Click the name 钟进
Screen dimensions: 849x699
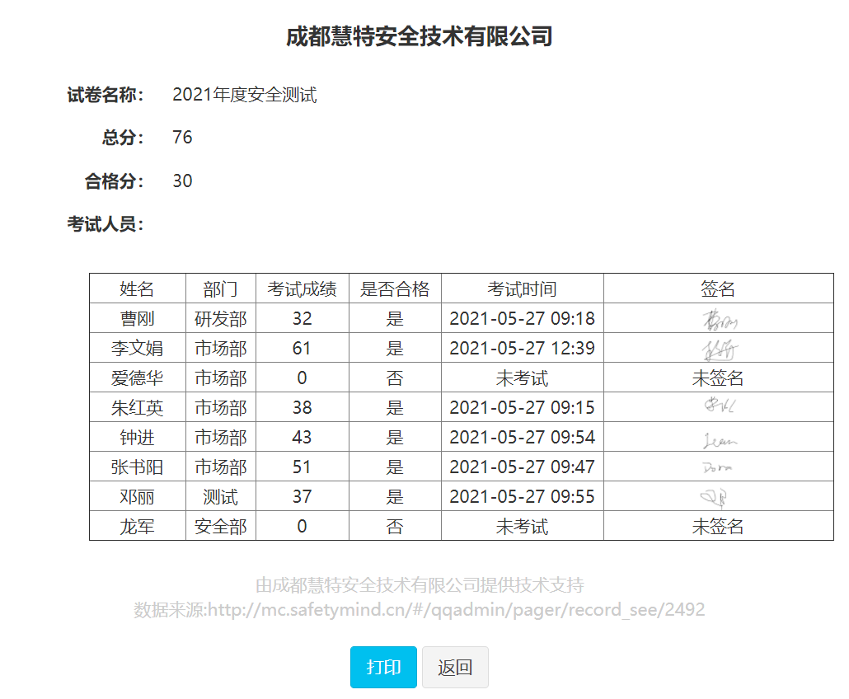coord(137,438)
